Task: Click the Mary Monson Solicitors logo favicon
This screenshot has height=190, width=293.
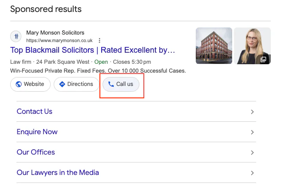Action: tap(16, 36)
